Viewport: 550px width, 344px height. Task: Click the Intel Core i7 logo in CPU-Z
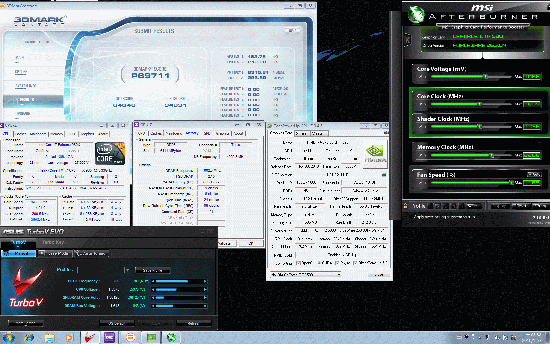[110, 153]
